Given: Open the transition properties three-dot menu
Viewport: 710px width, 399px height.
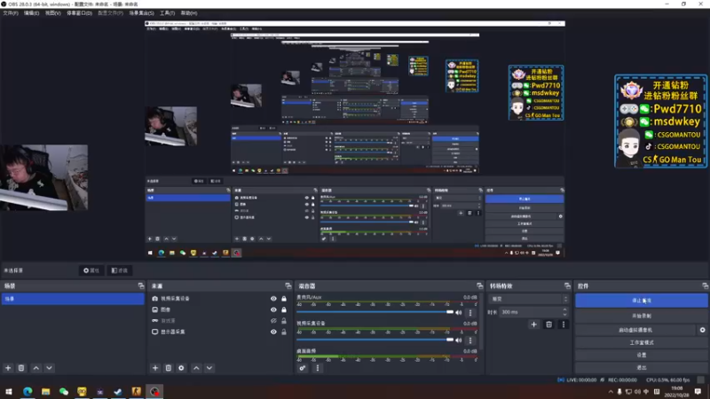Looking at the screenshot, I should (x=564, y=325).
